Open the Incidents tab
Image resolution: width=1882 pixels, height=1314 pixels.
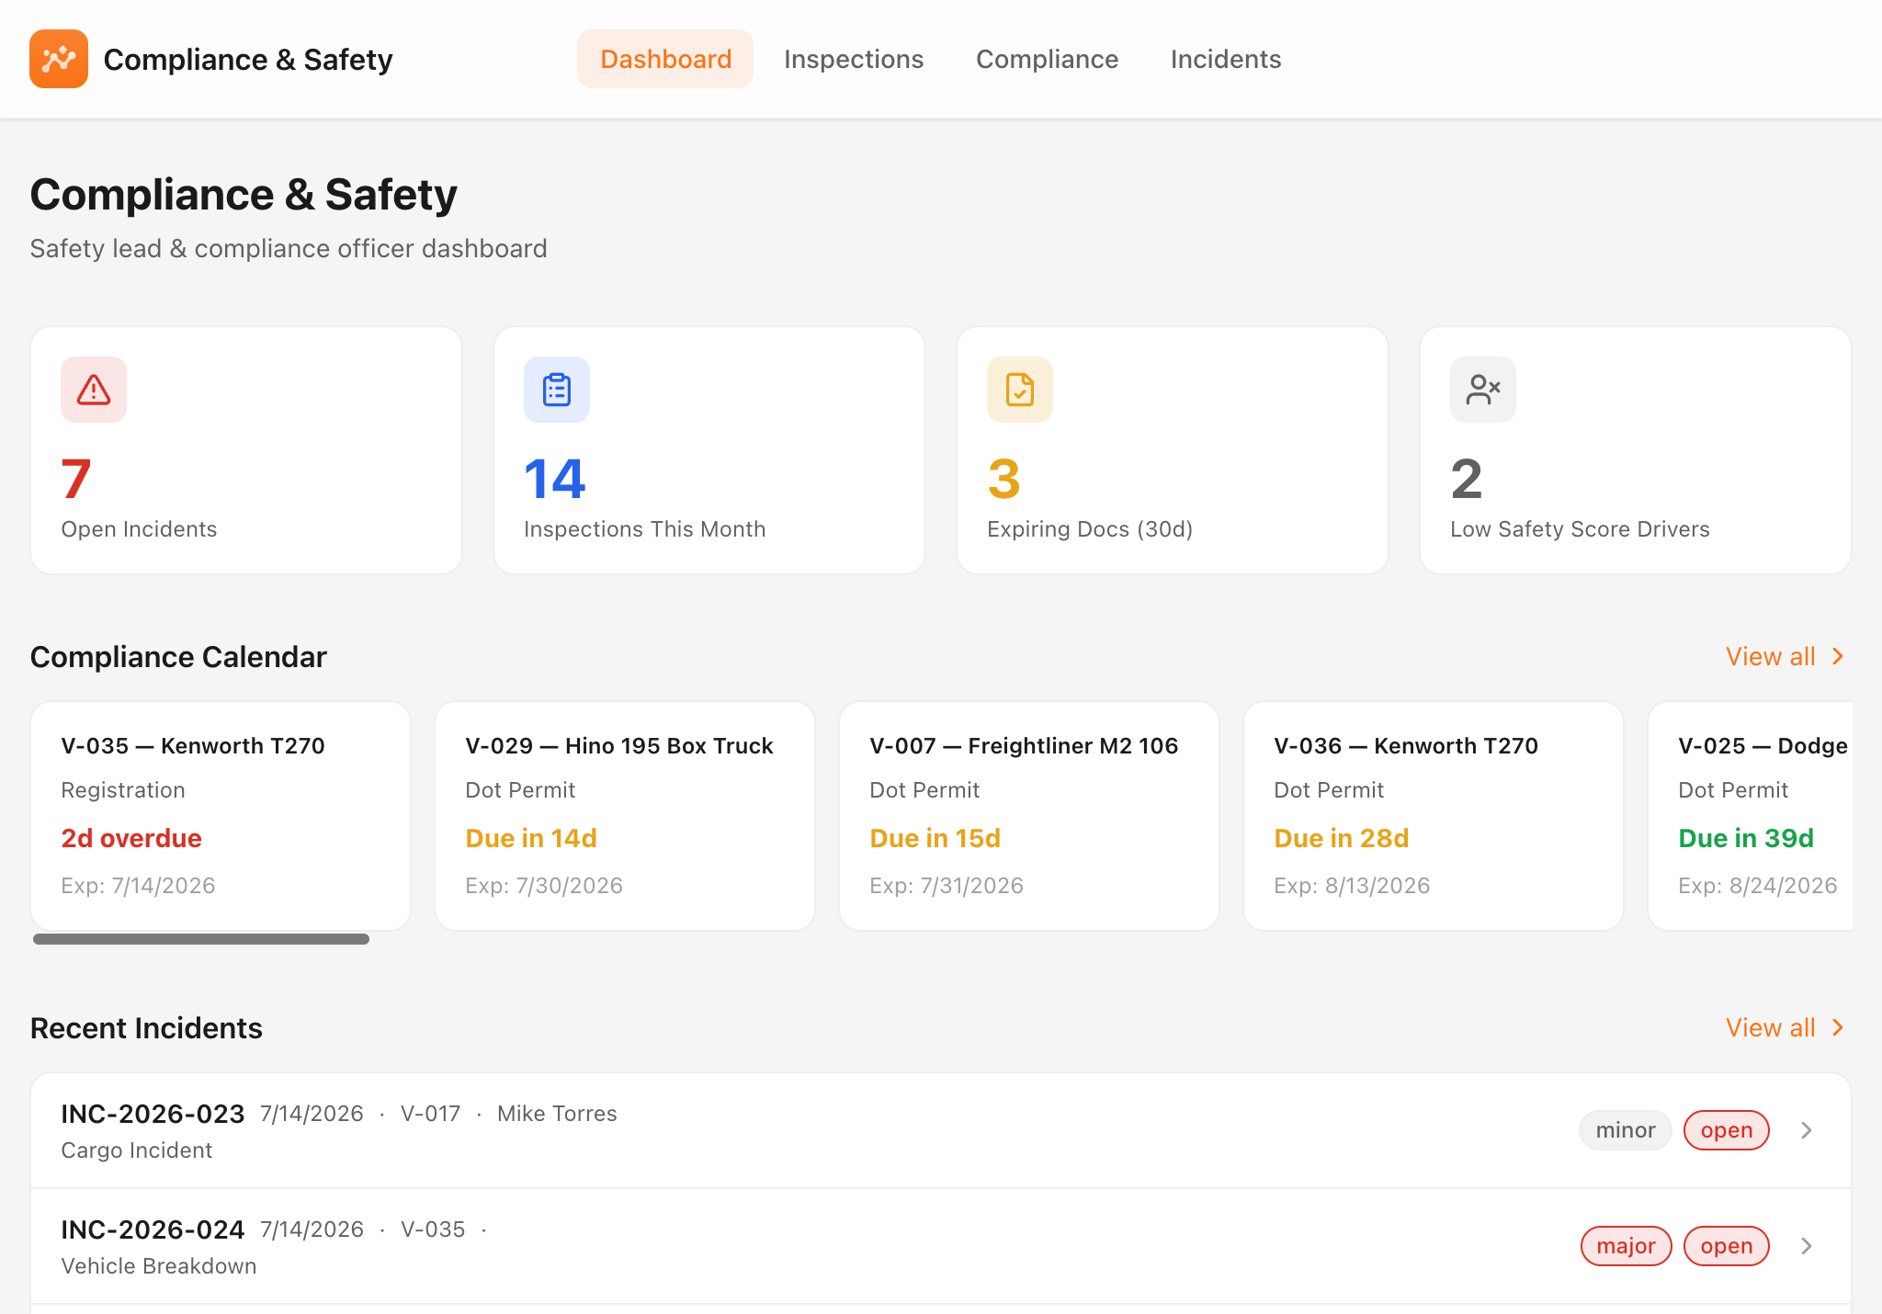point(1226,59)
